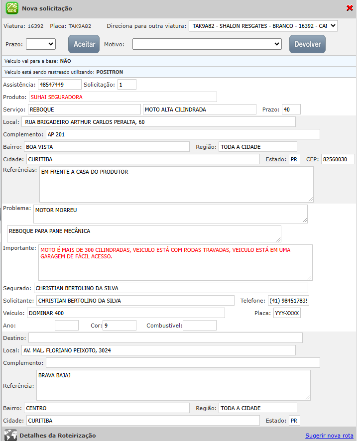Click the Problema text area MOTOR MORREU
Screen dimensions: 362x441
click(170, 214)
